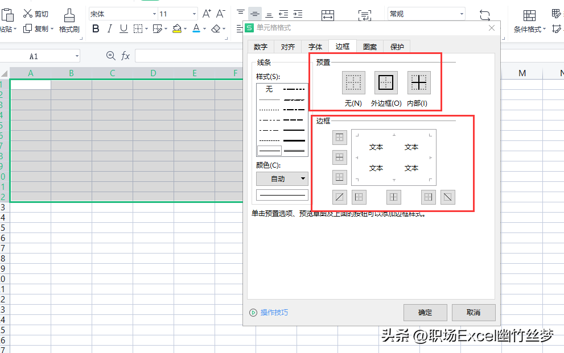
Task: Close the 单元格格式 dialog
Action: tap(492, 28)
